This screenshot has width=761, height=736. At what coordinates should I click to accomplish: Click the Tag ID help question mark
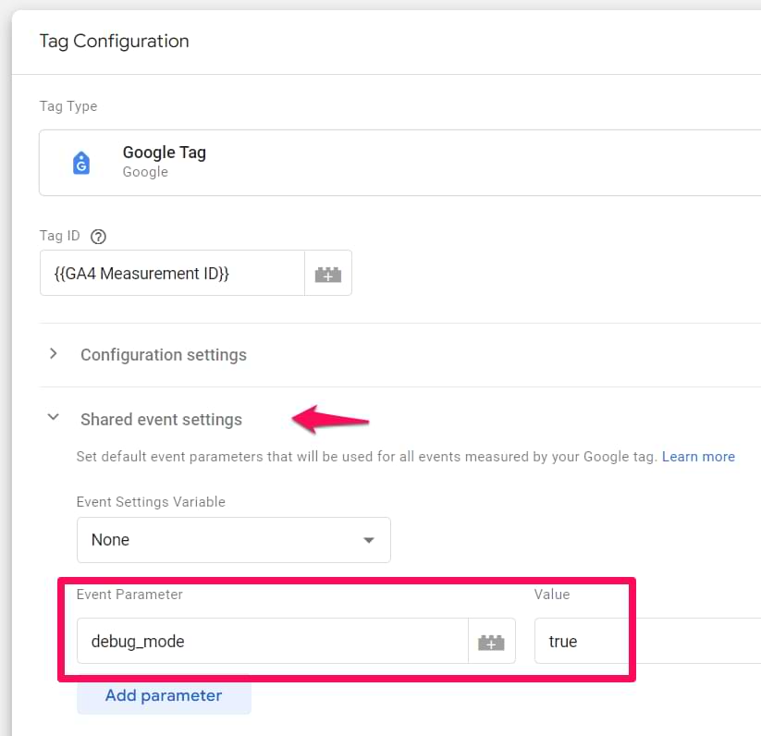click(99, 237)
